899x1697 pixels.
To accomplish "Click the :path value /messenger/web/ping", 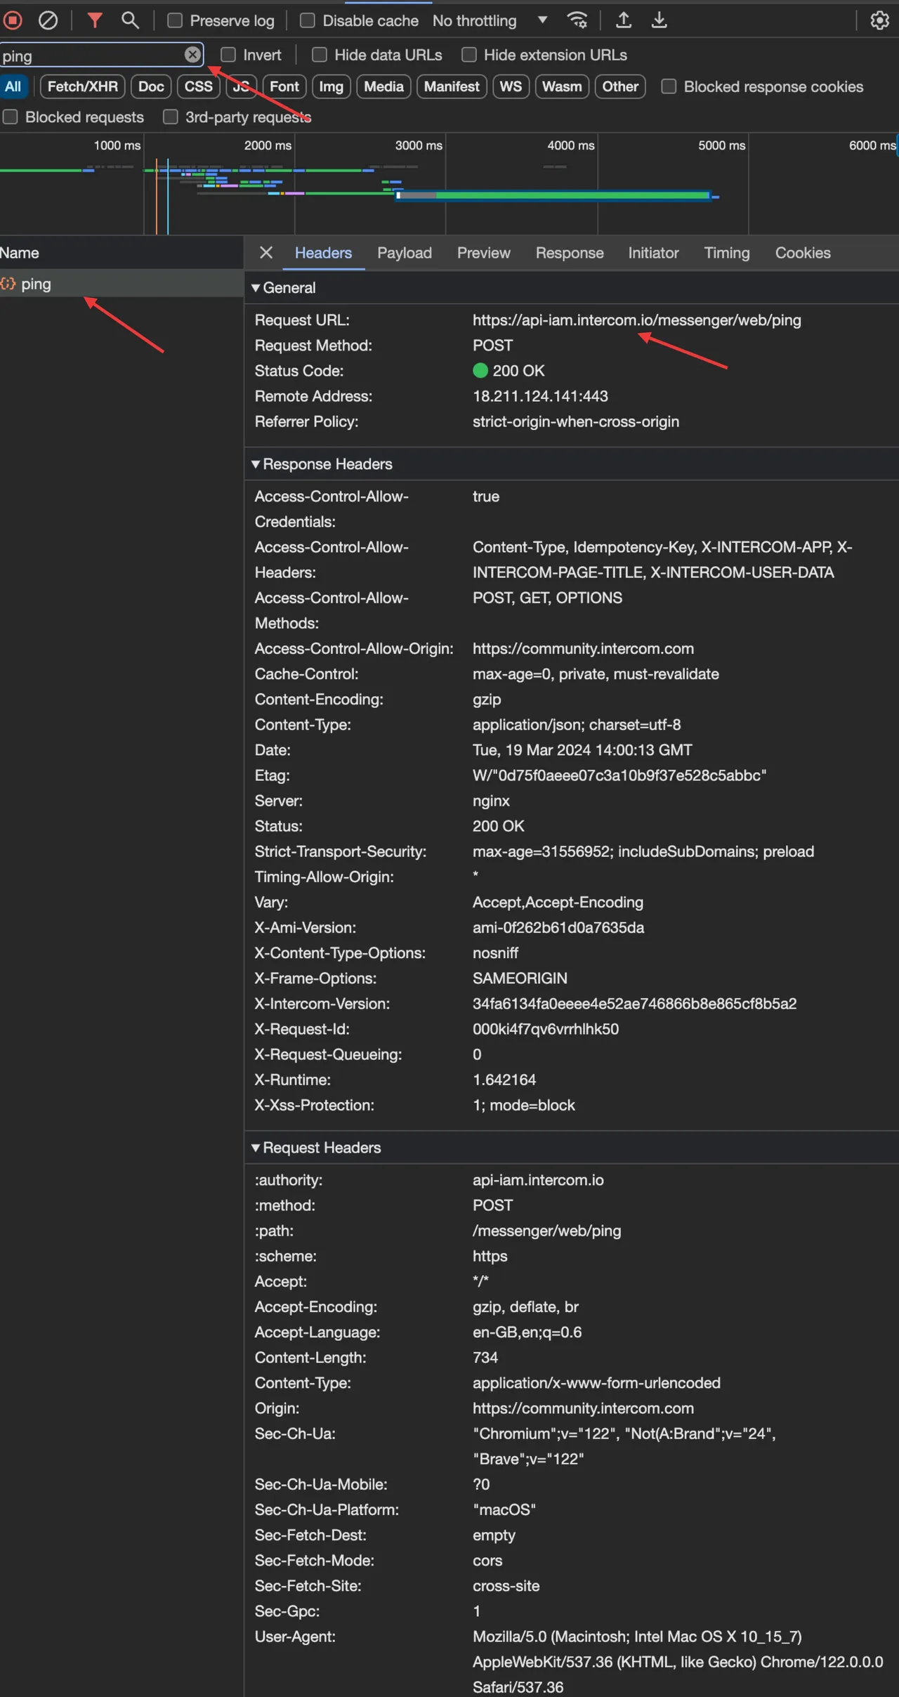I will pyautogui.click(x=547, y=1231).
